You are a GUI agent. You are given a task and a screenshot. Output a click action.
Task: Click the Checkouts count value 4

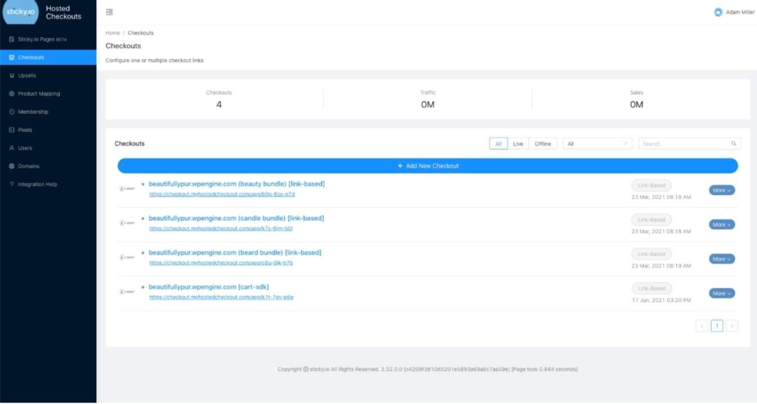[219, 105]
